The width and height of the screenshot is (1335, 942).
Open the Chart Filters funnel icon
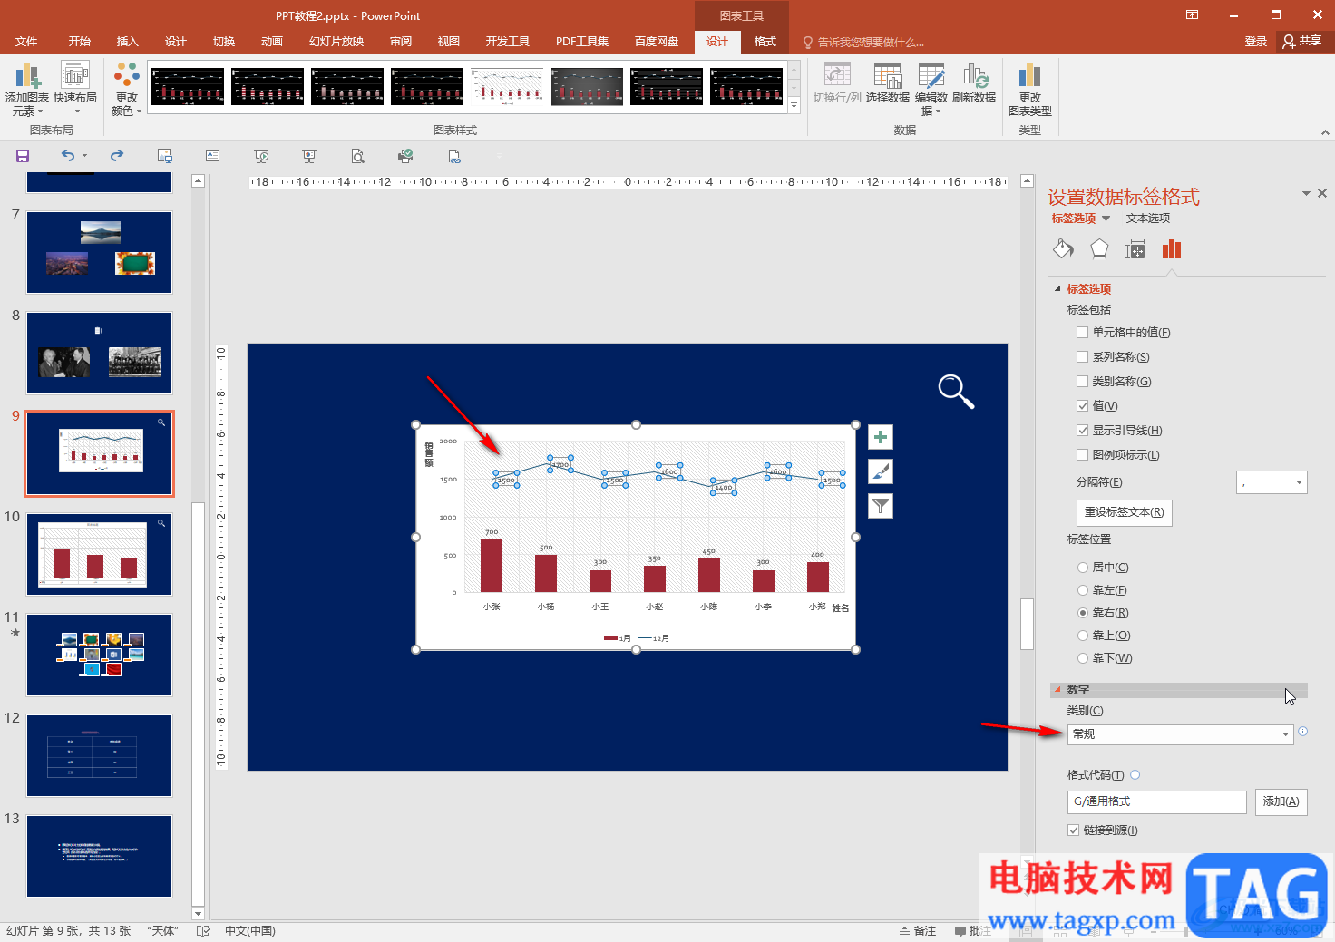(880, 506)
